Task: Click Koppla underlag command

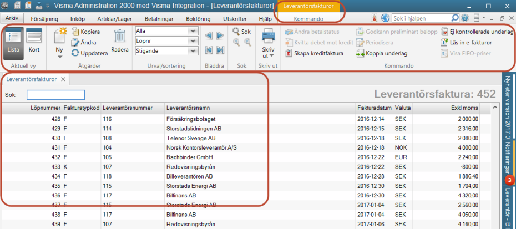Action: click(382, 53)
